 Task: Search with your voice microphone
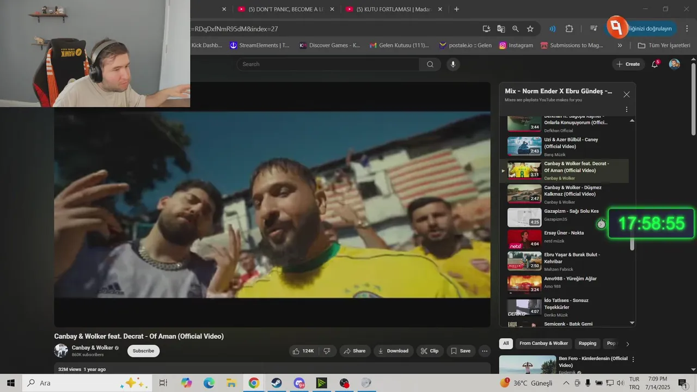[x=453, y=64]
